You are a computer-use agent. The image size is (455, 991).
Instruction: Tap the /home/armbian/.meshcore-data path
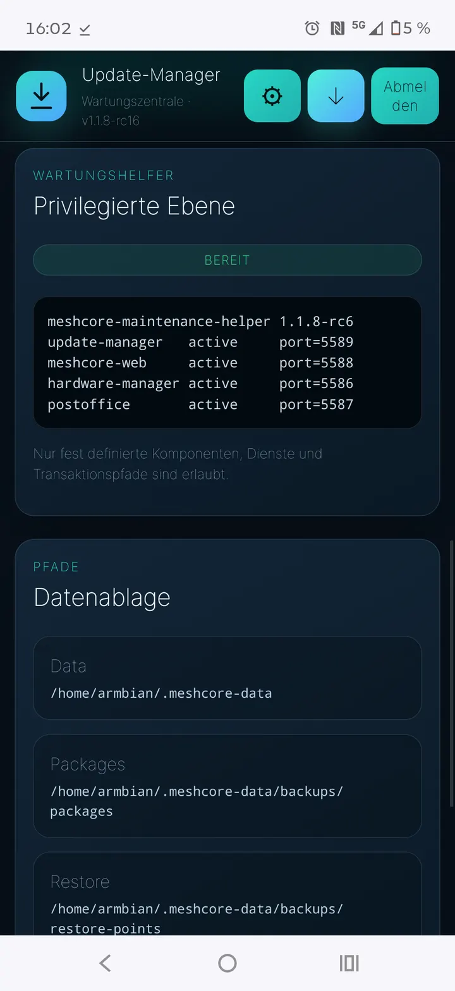click(x=161, y=693)
